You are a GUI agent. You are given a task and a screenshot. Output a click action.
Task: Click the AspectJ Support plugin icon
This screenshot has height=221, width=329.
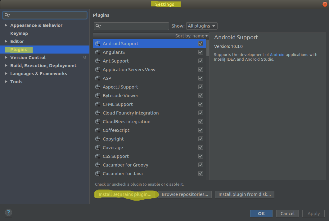pyautogui.click(x=97, y=87)
